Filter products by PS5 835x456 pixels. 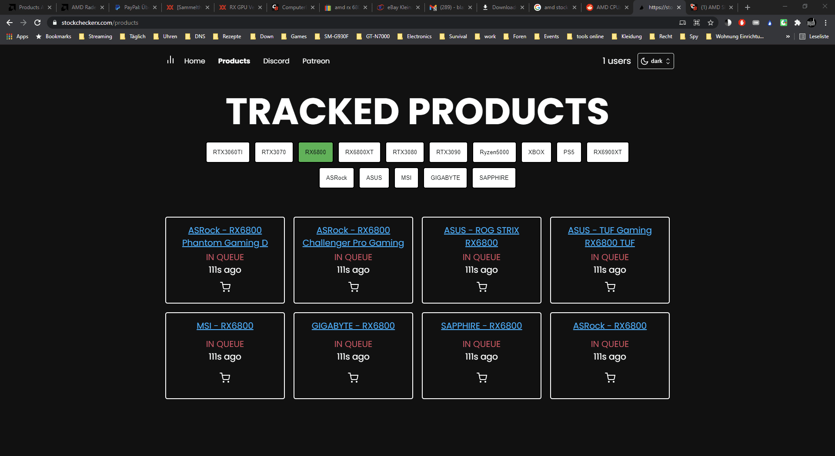[x=569, y=152]
